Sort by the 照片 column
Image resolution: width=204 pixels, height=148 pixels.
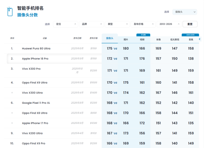click(x=126, y=39)
